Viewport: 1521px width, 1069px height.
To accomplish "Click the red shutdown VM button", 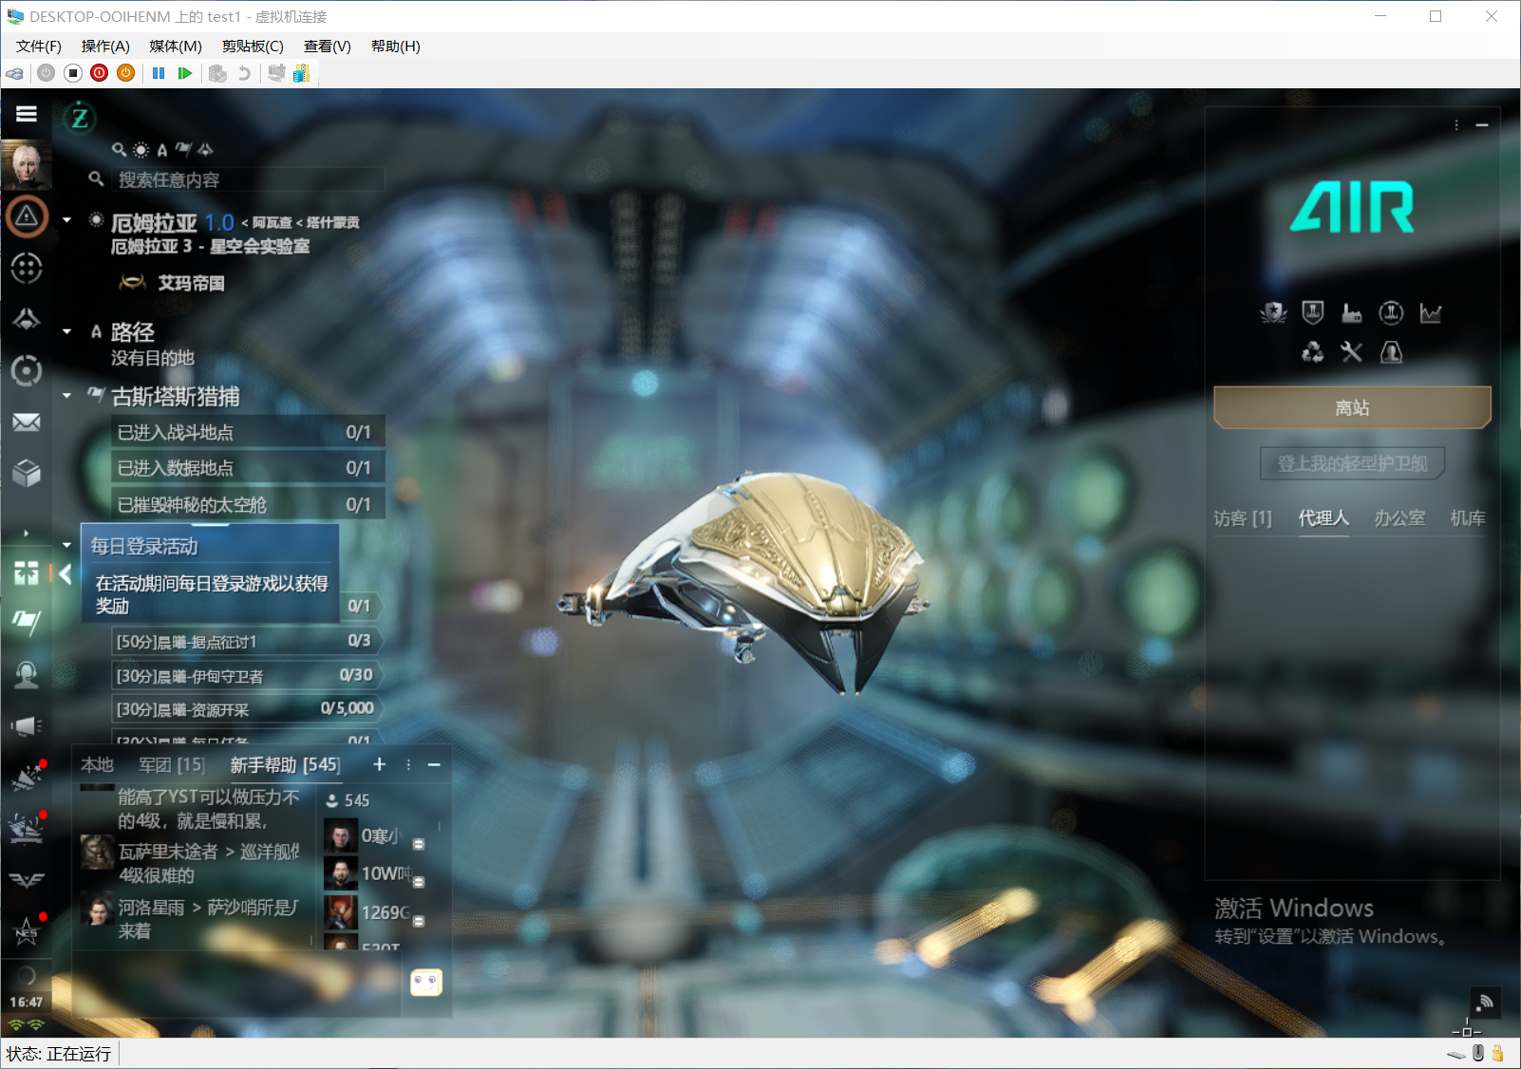I will (x=100, y=73).
